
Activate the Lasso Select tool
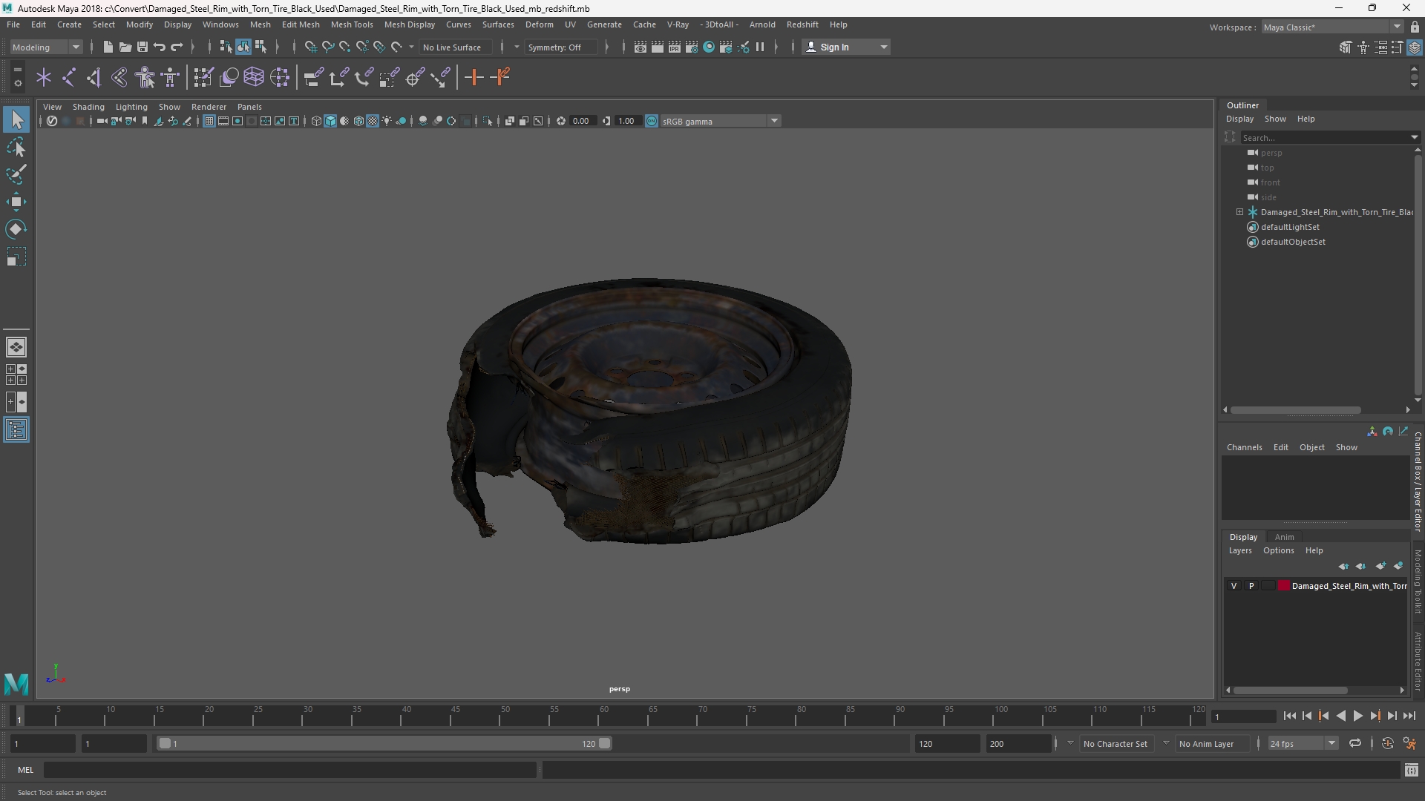16,148
